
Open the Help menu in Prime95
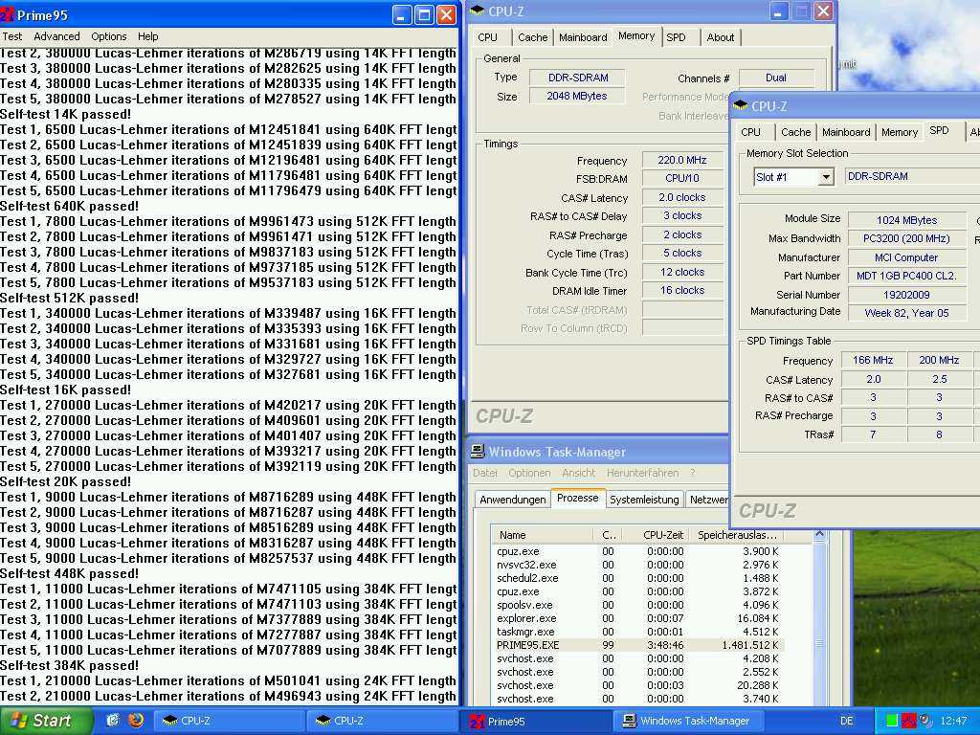coord(148,36)
